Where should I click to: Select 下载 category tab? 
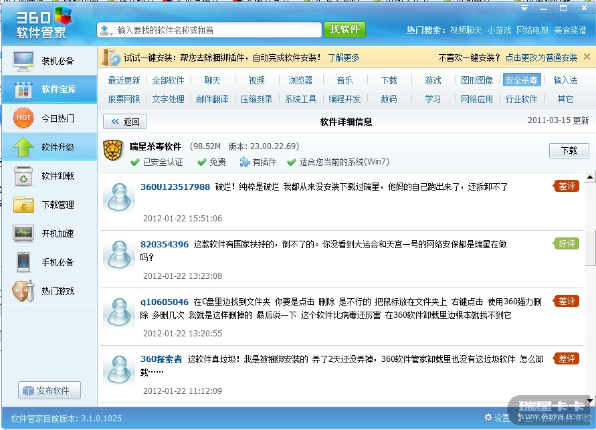pos(389,80)
